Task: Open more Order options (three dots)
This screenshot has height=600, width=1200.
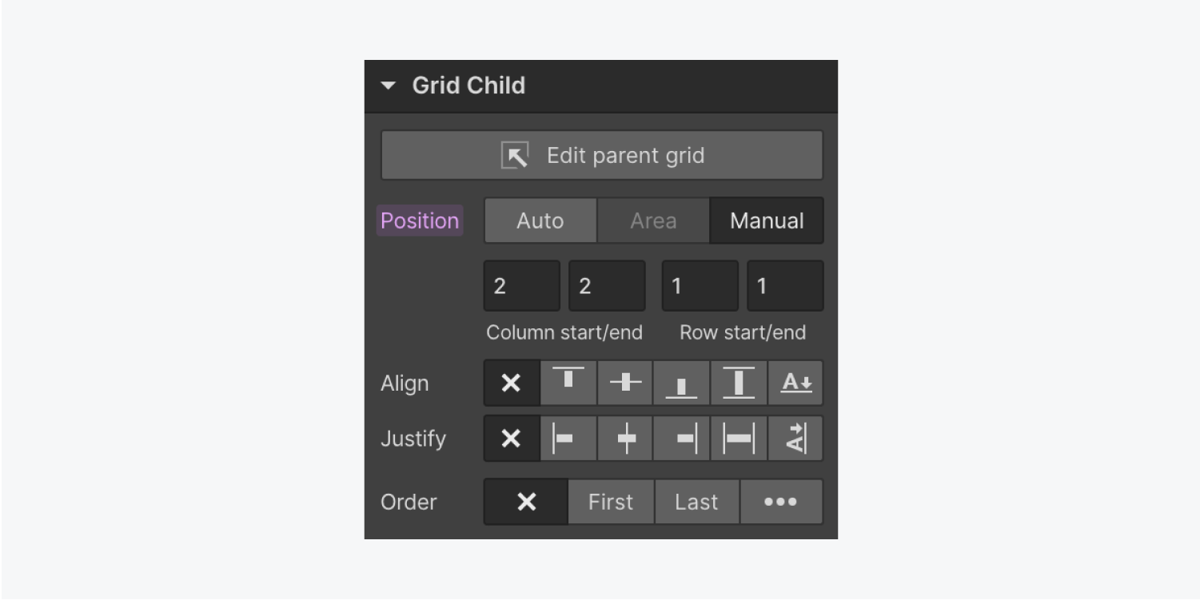Action: 781,502
